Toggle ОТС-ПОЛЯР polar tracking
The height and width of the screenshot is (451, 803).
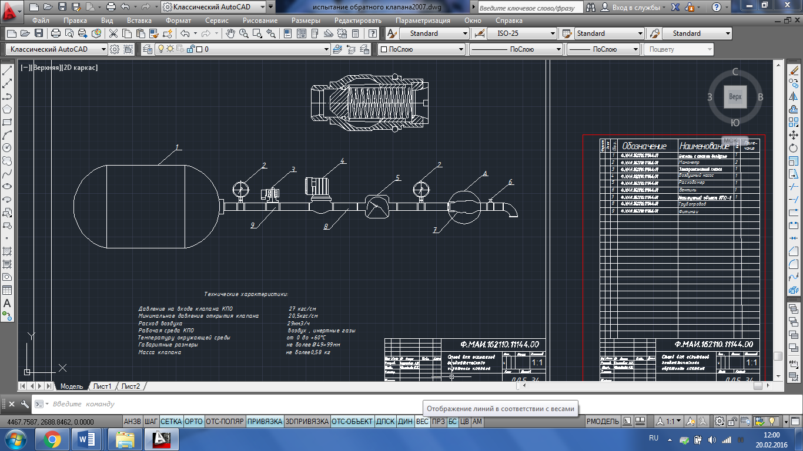click(x=225, y=422)
